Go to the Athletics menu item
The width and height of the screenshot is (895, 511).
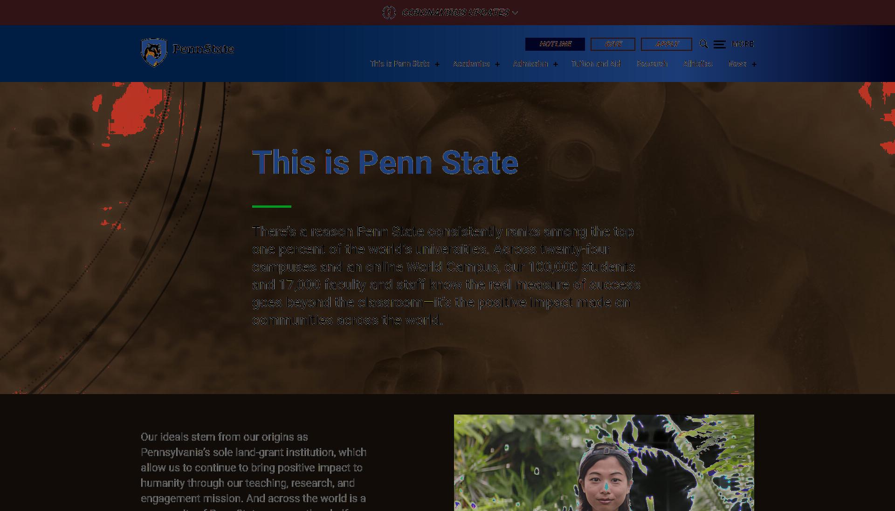click(698, 64)
